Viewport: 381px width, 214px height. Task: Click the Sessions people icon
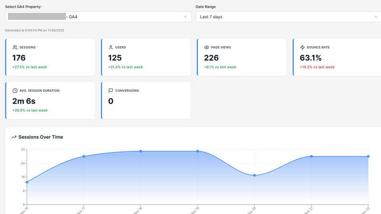coord(15,48)
